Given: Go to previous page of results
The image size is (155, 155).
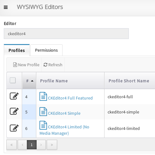Looking at the screenshot, I should pos(22,145).
